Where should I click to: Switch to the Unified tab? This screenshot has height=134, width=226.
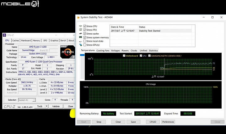(x=143, y=51)
